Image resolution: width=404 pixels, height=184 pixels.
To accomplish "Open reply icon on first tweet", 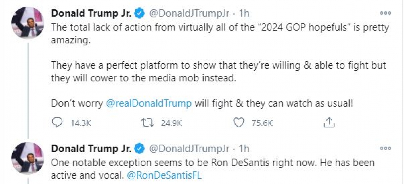I will click(58, 123).
